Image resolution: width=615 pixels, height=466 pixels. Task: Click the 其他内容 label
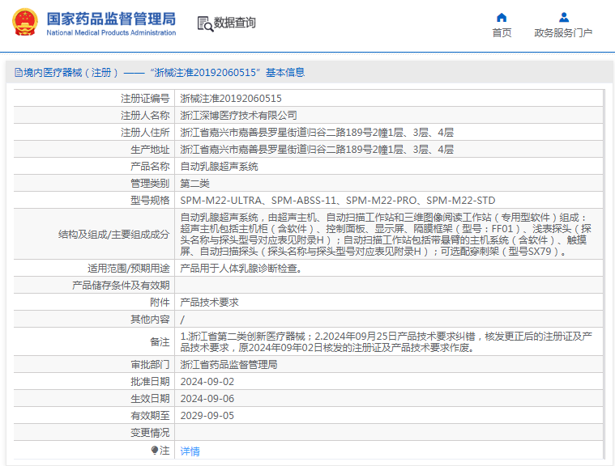[x=150, y=319]
